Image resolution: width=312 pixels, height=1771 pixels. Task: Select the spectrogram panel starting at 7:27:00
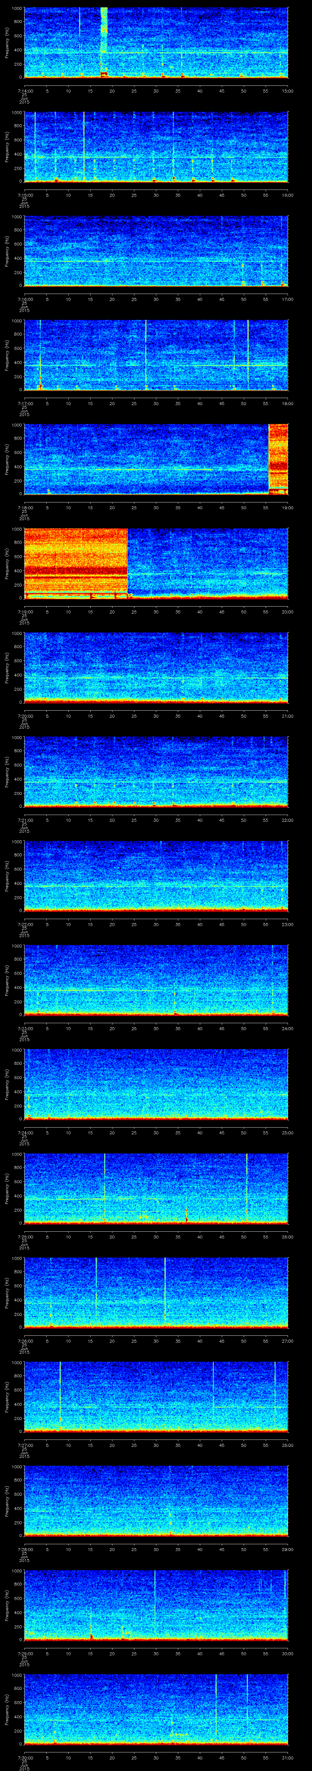156,1397
